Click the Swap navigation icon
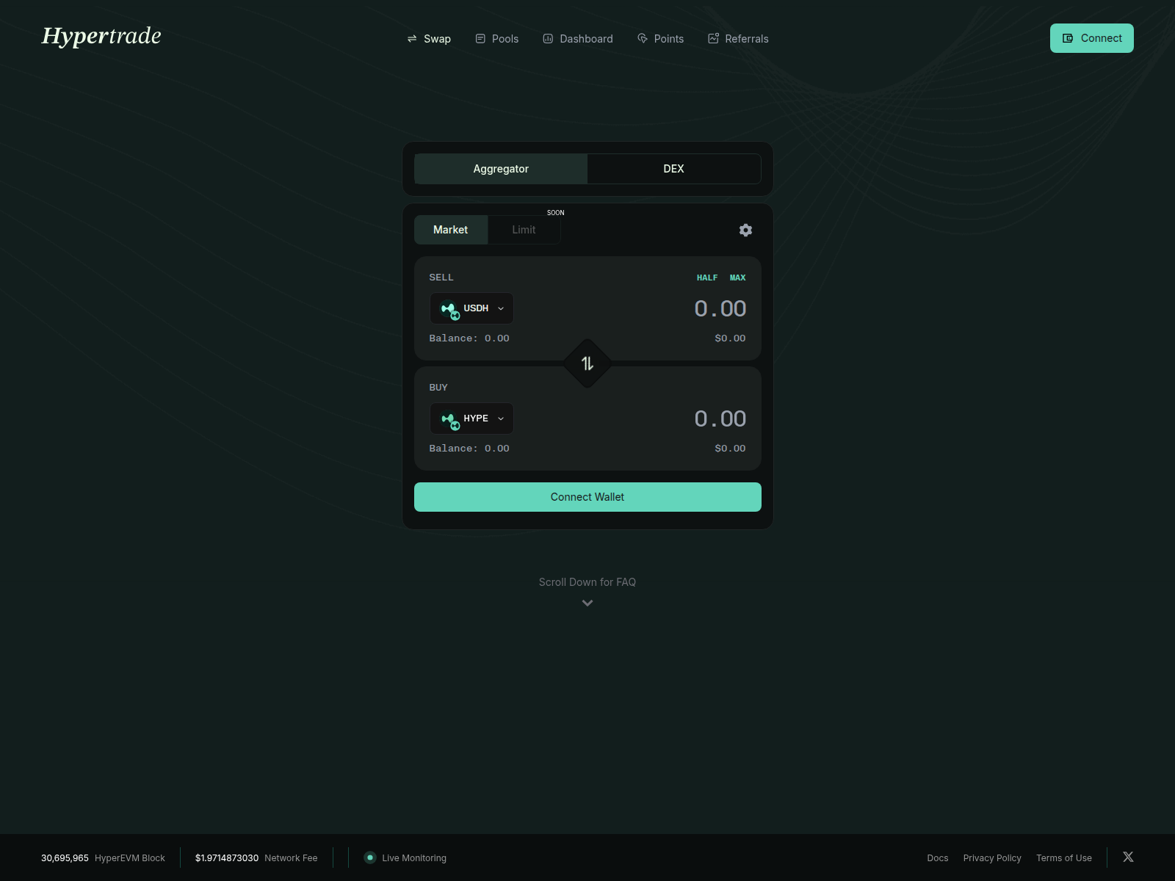The width and height of the screenshot is (1175, 881). tap(411, 38)
